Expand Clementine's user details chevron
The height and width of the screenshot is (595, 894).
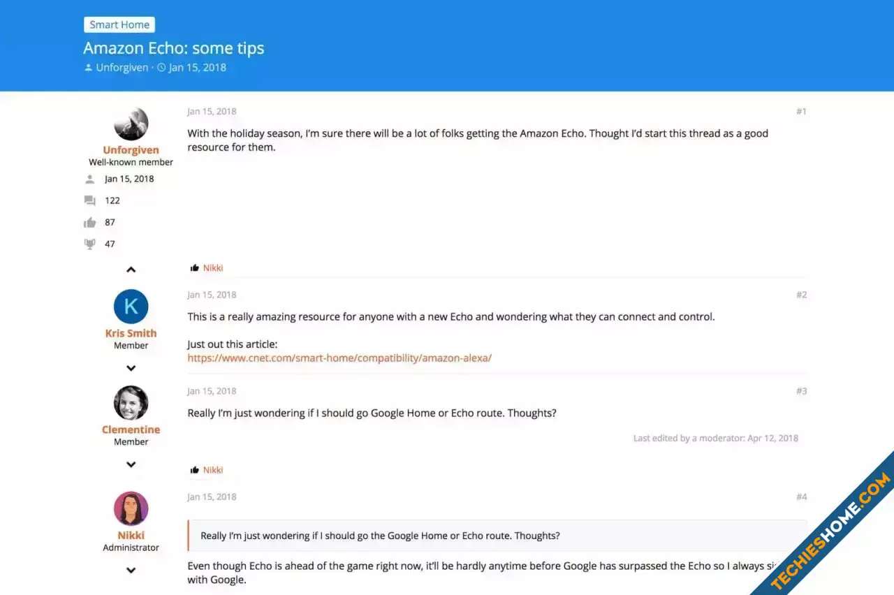(131, 464)
